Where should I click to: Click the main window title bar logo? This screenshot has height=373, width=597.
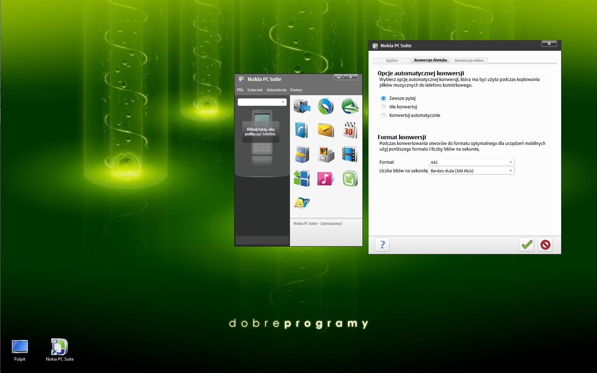coord(241,79)
